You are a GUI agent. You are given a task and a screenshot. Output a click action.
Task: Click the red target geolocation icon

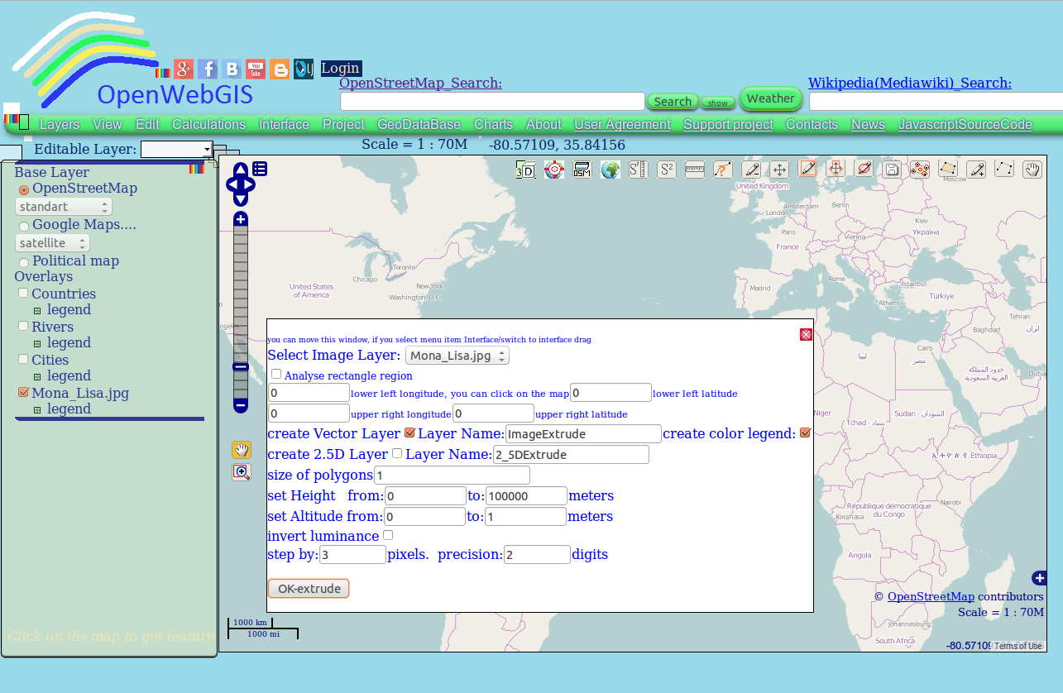553,170
